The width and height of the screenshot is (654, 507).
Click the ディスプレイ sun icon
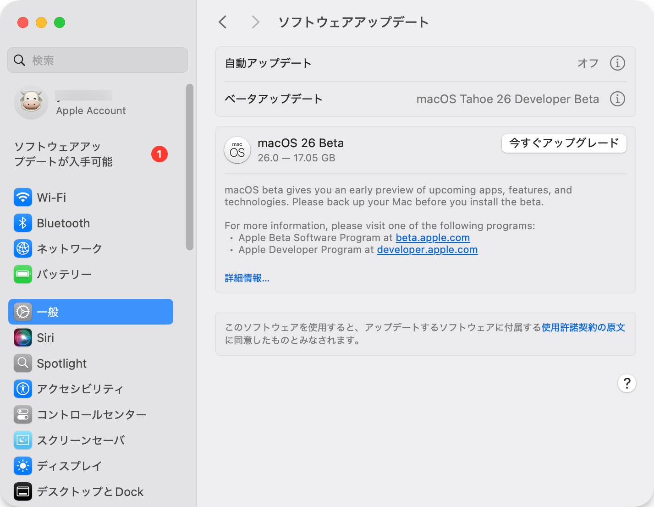[23, 466]
